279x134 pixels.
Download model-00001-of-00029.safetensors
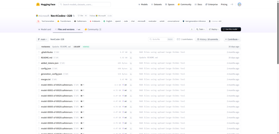(131, 85)
